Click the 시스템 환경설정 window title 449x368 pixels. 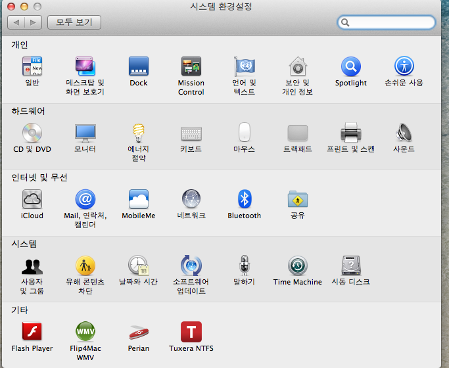point(221,7)
